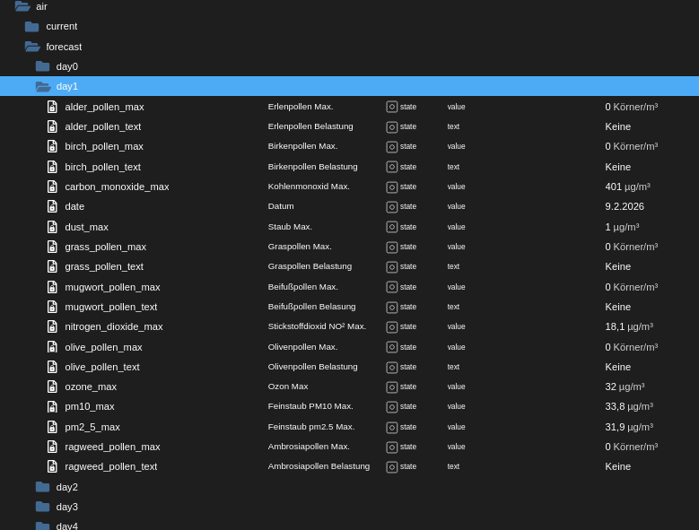Click Keine value for alder_pollen_text
699x530 pixels.
click(x=617, y=127)
